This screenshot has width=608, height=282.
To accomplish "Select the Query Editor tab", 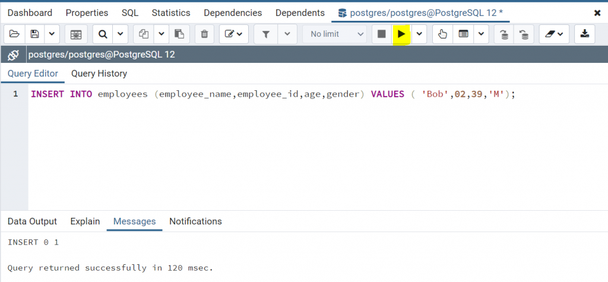I will [x=33, y=74].
